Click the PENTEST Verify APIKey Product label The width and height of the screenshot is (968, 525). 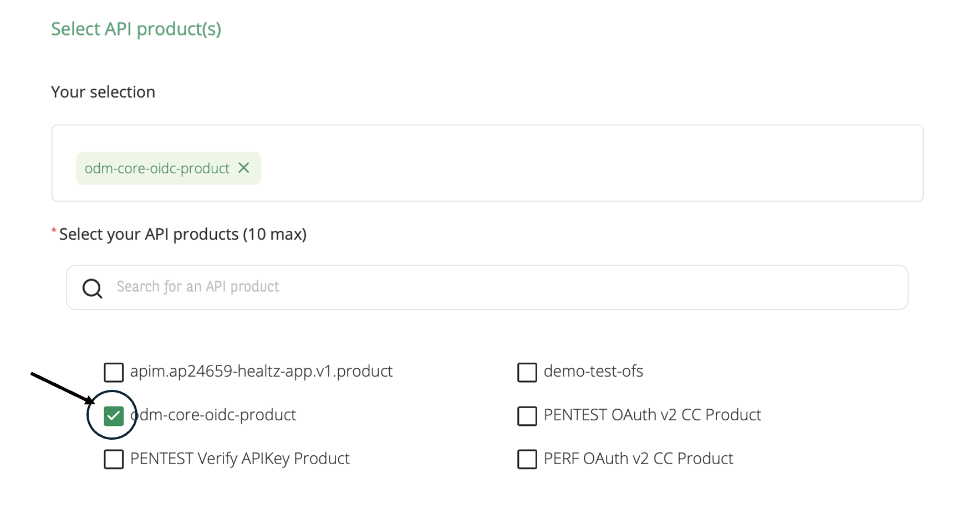[x=238, y=459]
